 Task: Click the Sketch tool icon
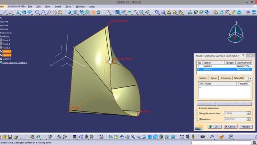[x=108, y=12]
